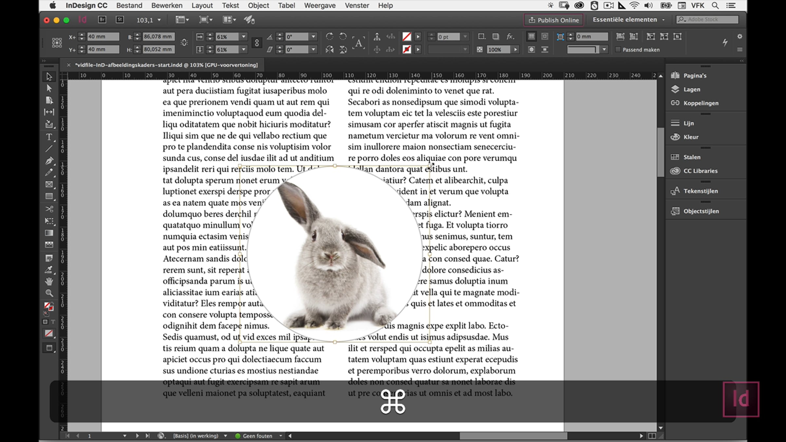Viewport: 786px width, 442px height.
Task: Open the zoom level 103,1 dropdown
Action: tap(159, 20)
